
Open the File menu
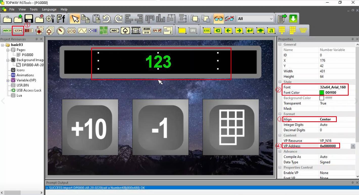(12, 9)
